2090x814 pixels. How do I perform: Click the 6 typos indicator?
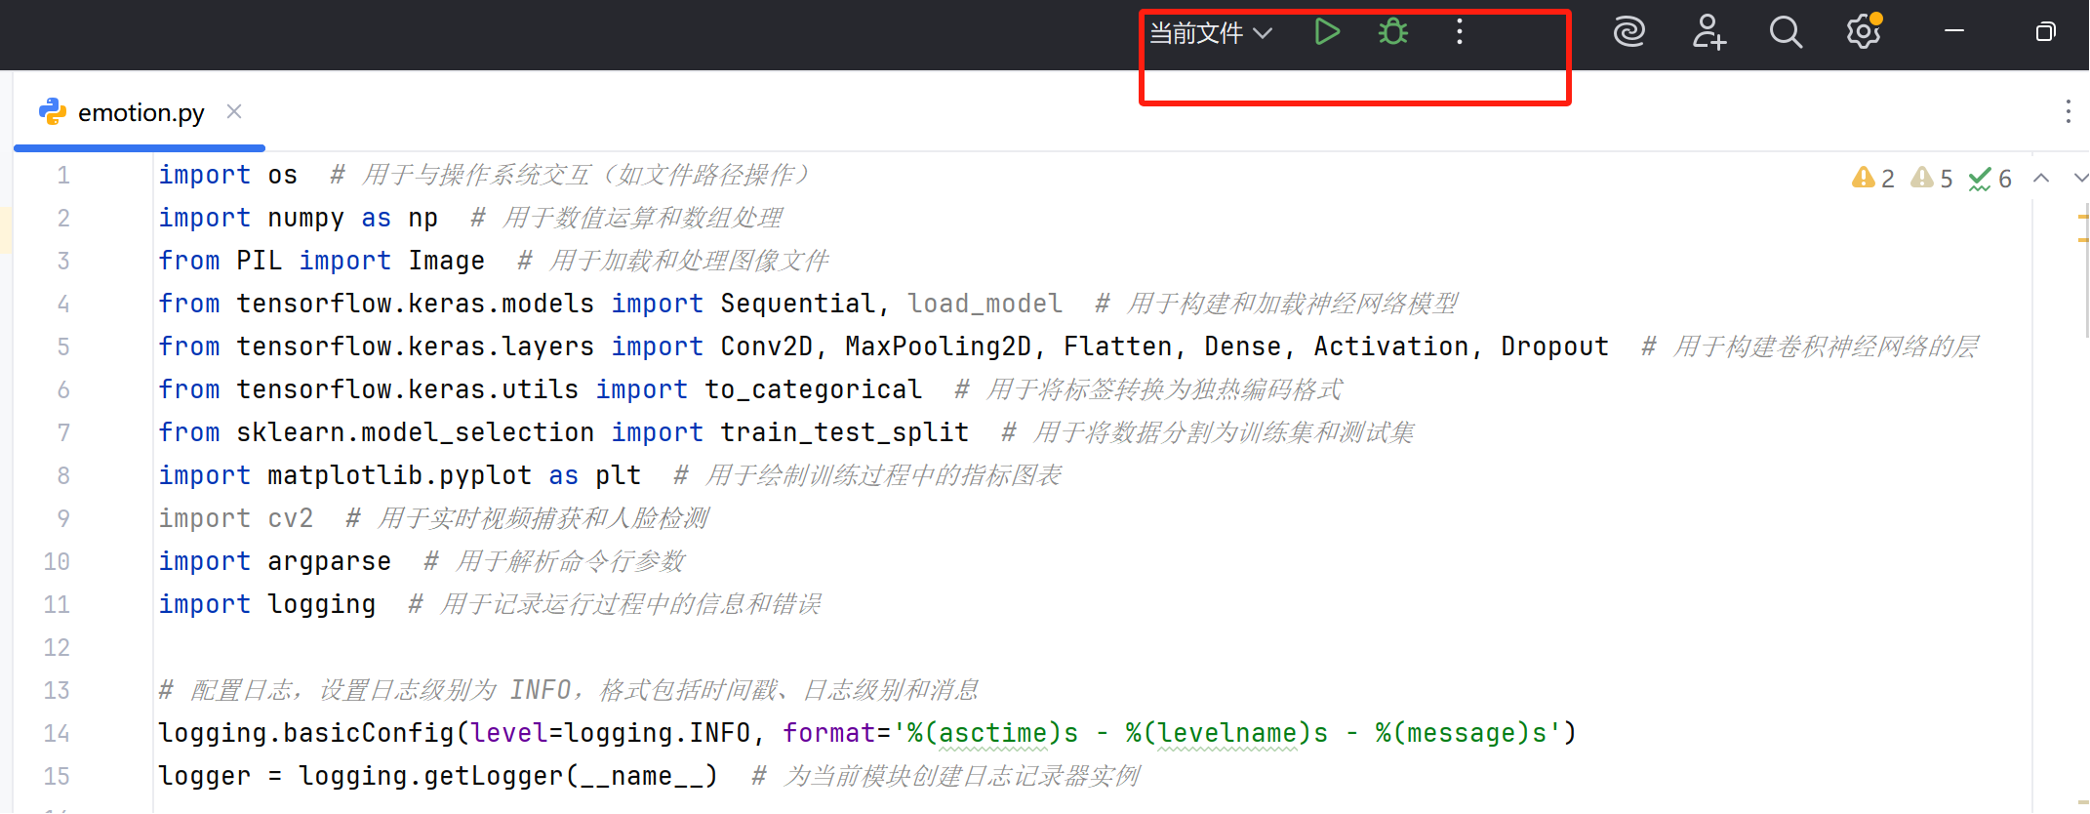[x=1990, y=179]
